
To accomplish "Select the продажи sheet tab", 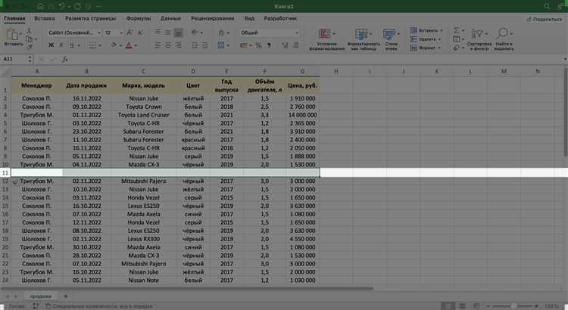I will pyautogui.click(x=41, y=296).
